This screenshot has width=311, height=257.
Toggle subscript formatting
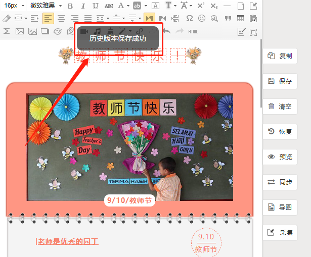[214, 6]
